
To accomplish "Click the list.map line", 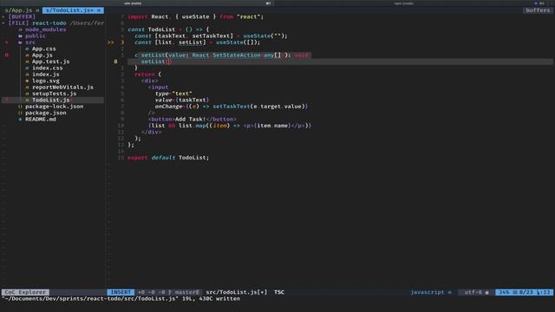I will (230, 125).
